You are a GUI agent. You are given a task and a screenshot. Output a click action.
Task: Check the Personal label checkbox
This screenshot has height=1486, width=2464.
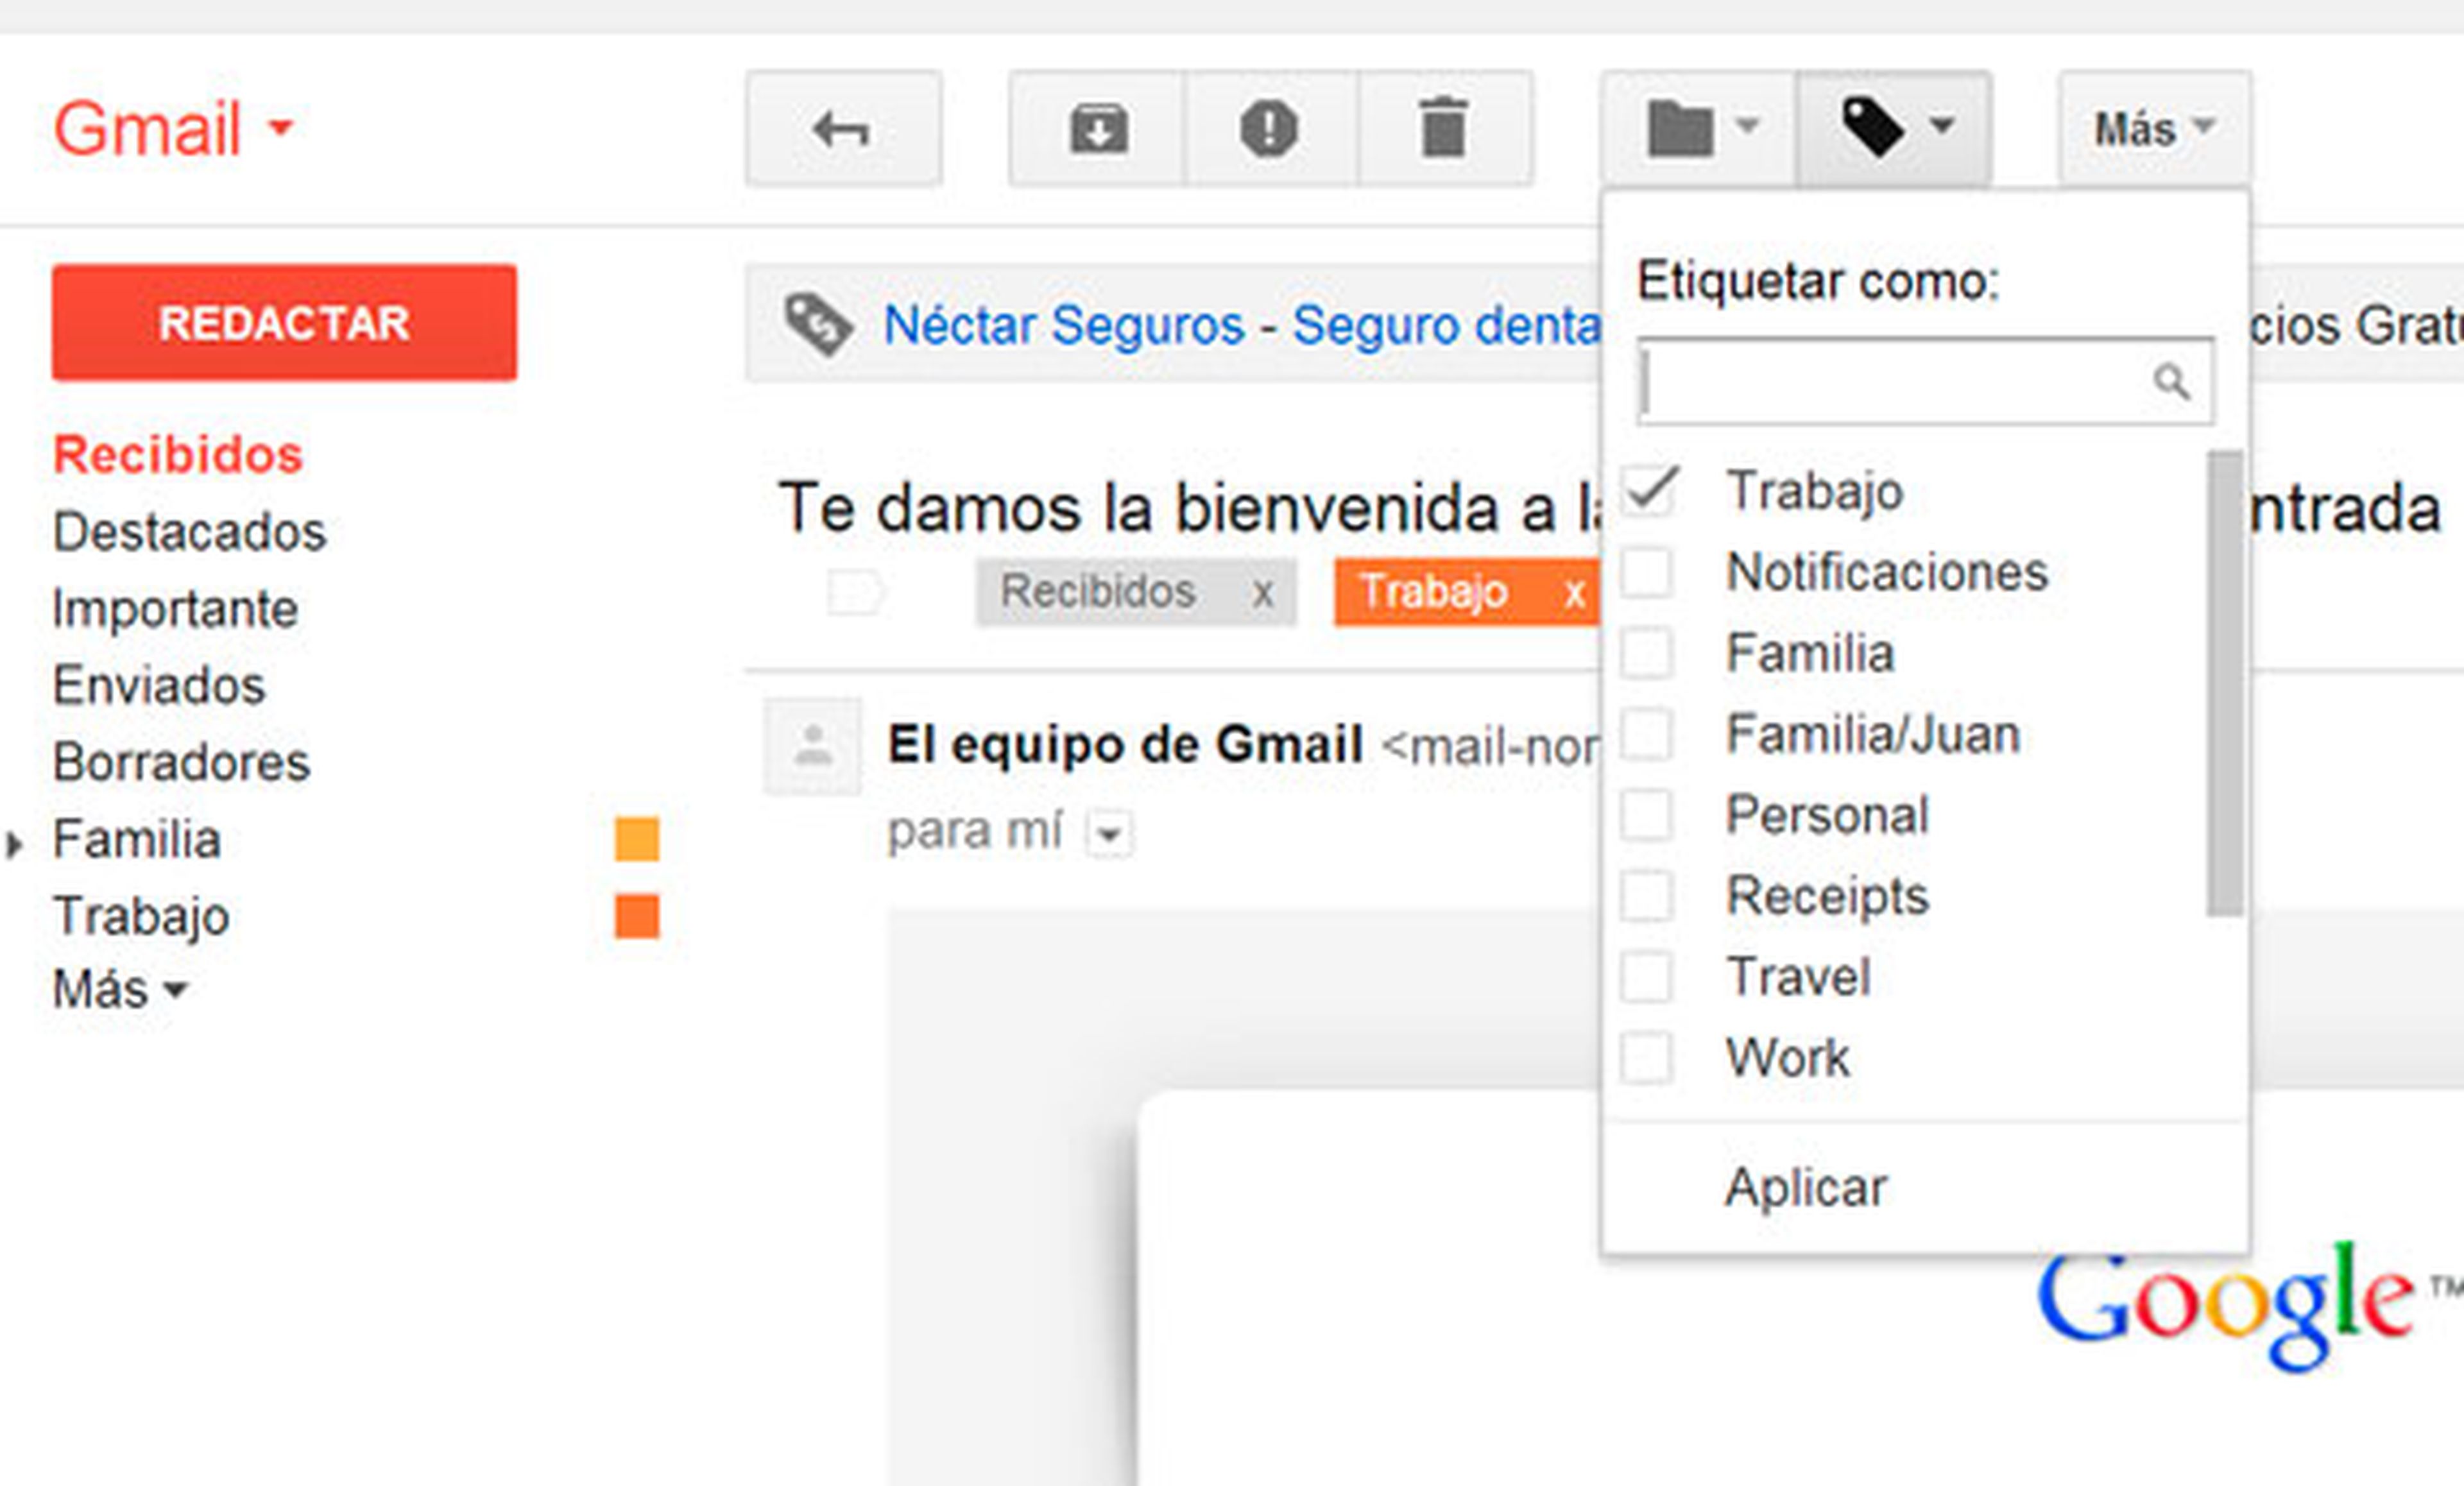1647,815
